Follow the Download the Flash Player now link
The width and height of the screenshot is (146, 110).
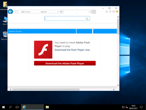pyautogui.click(x=72, y=50)
